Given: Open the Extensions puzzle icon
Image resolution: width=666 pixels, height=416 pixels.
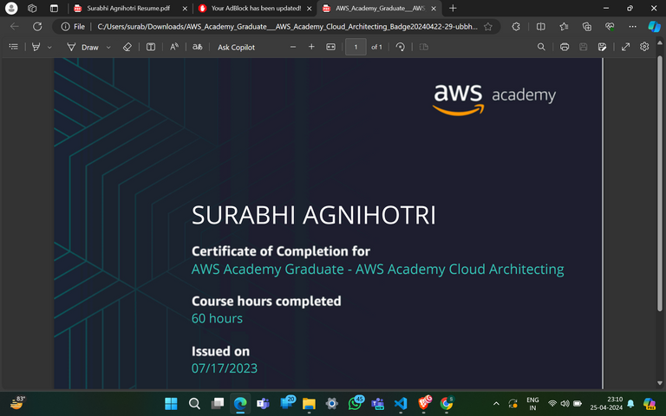Looking at the screenshot, I should coord(516,27).
